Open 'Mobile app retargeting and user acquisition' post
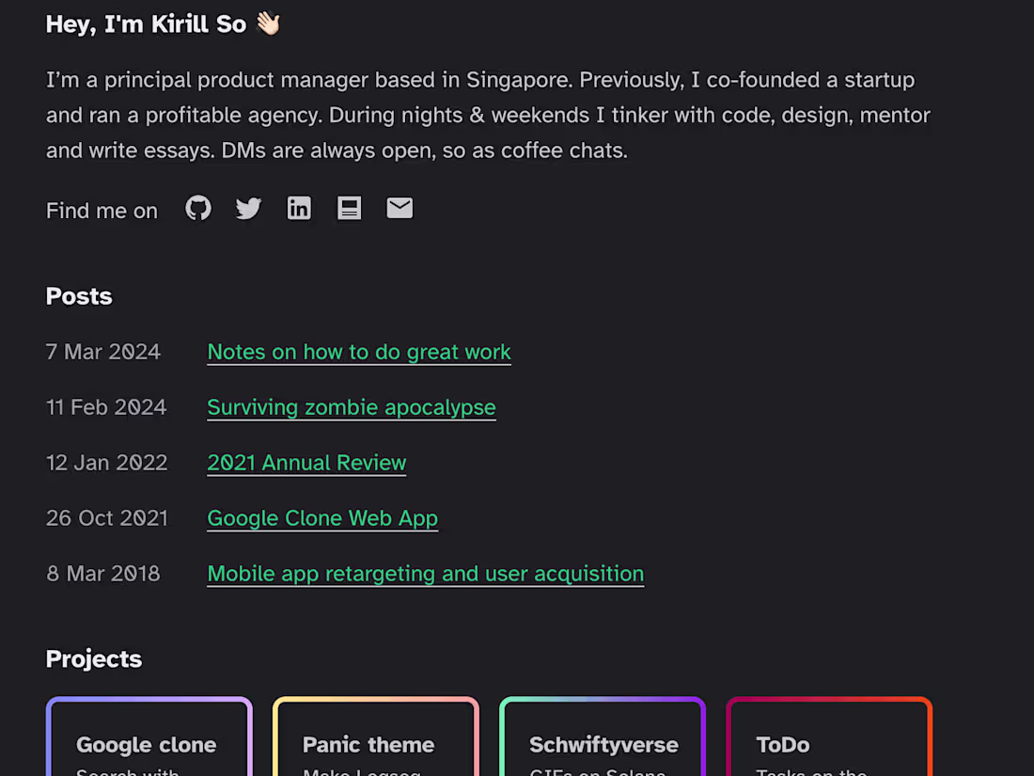1034x776 pixels. click(x=425, y=574)
